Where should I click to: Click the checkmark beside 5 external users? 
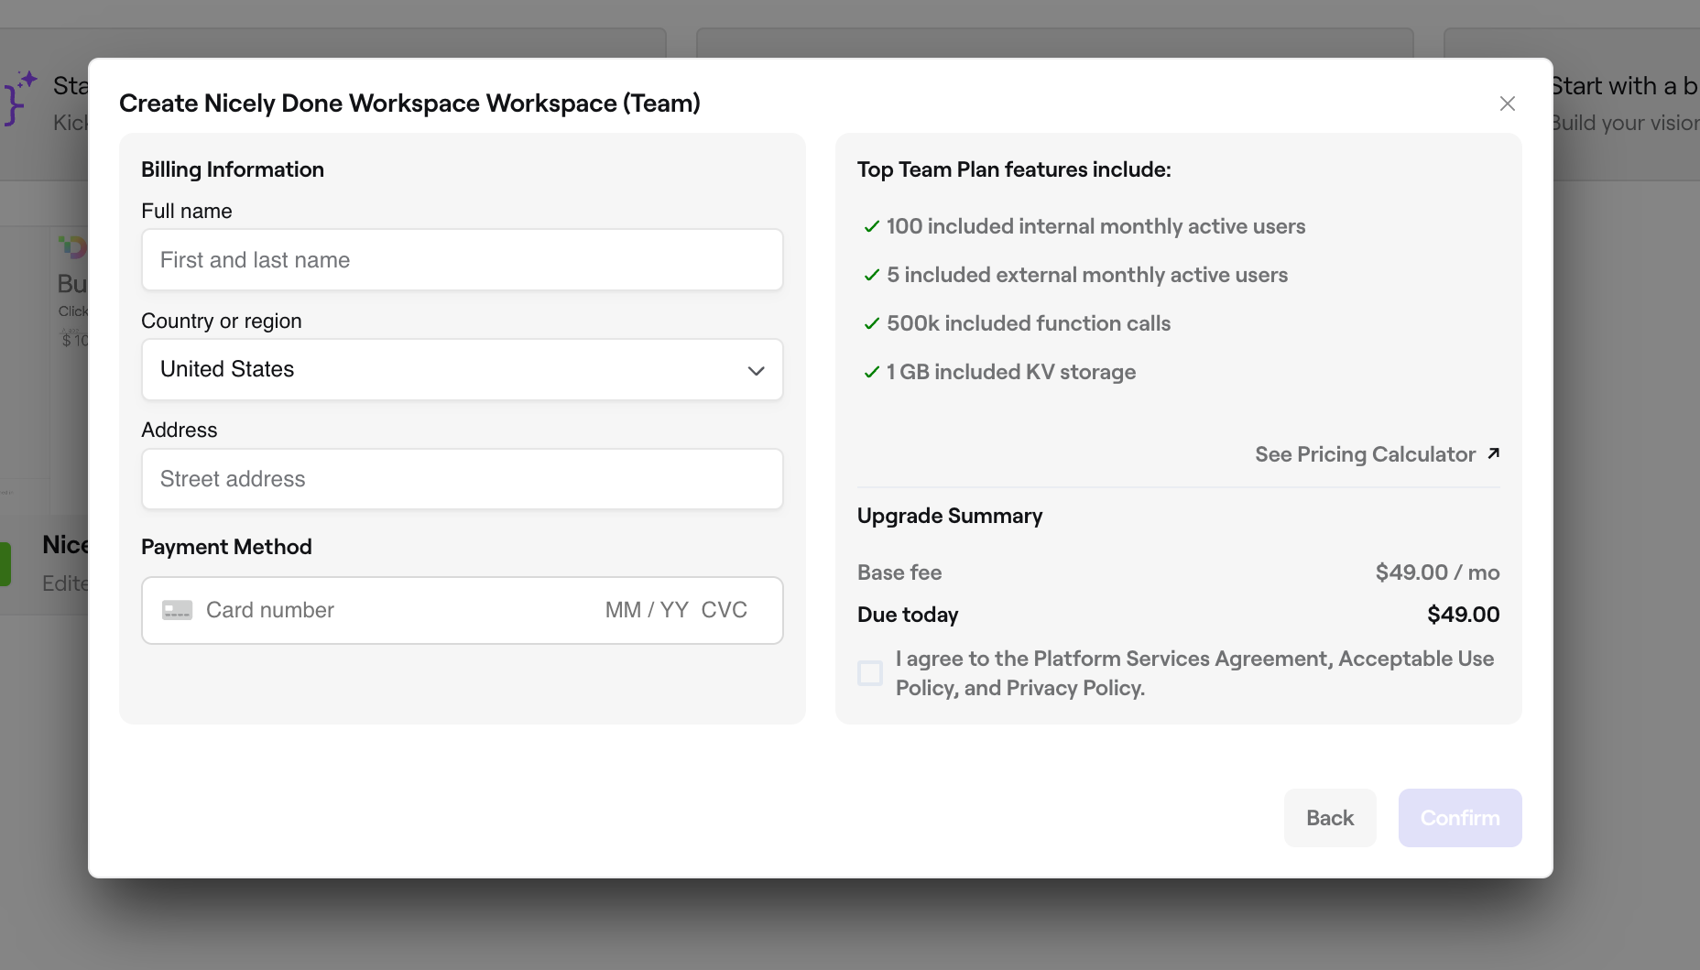click(x=871, y=275)
